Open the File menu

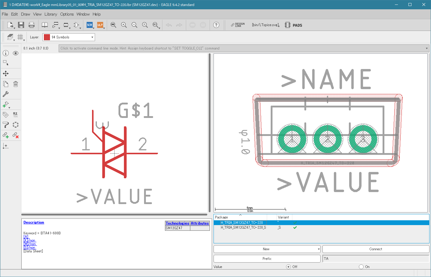click(x=5, y=14)
